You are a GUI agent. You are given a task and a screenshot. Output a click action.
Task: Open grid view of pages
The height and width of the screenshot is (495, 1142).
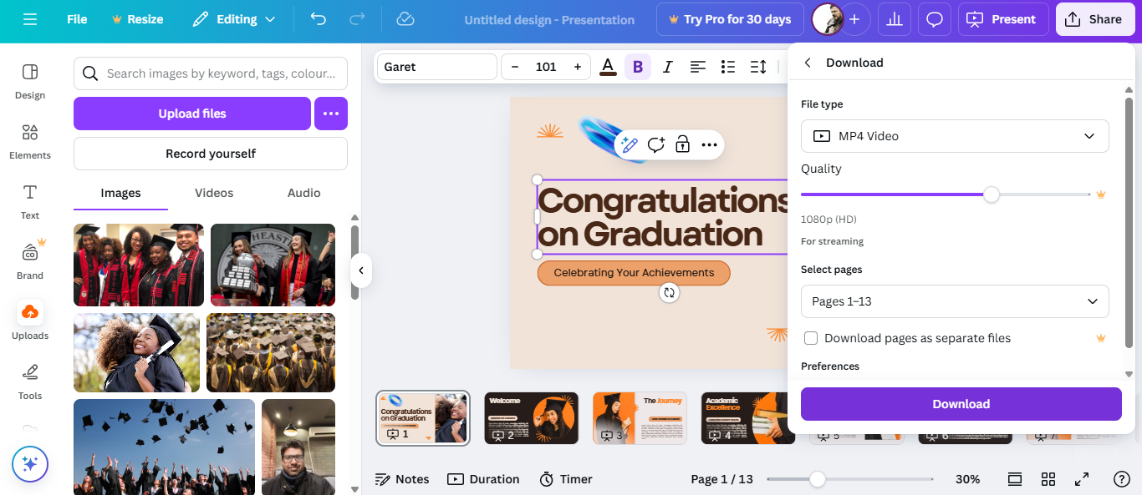coord(1048,479)
